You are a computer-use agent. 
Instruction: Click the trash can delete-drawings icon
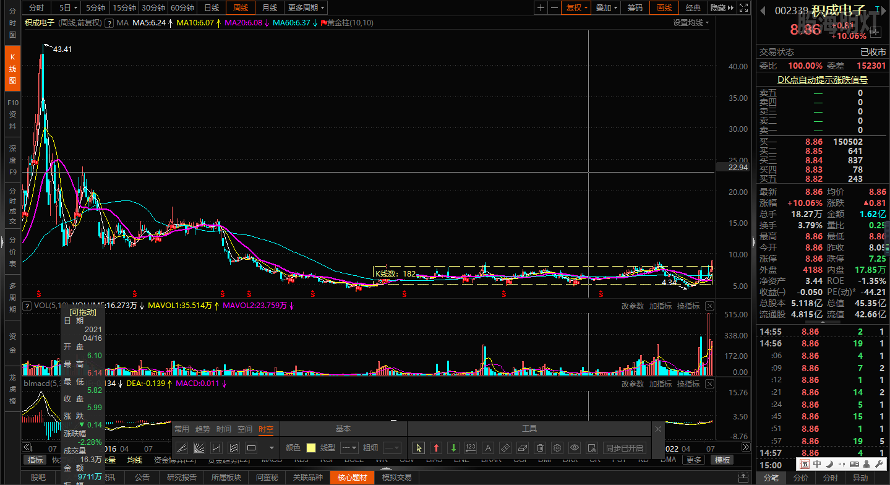(x=540, y=448)
